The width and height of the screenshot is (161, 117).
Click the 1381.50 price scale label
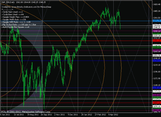point(157,18)
